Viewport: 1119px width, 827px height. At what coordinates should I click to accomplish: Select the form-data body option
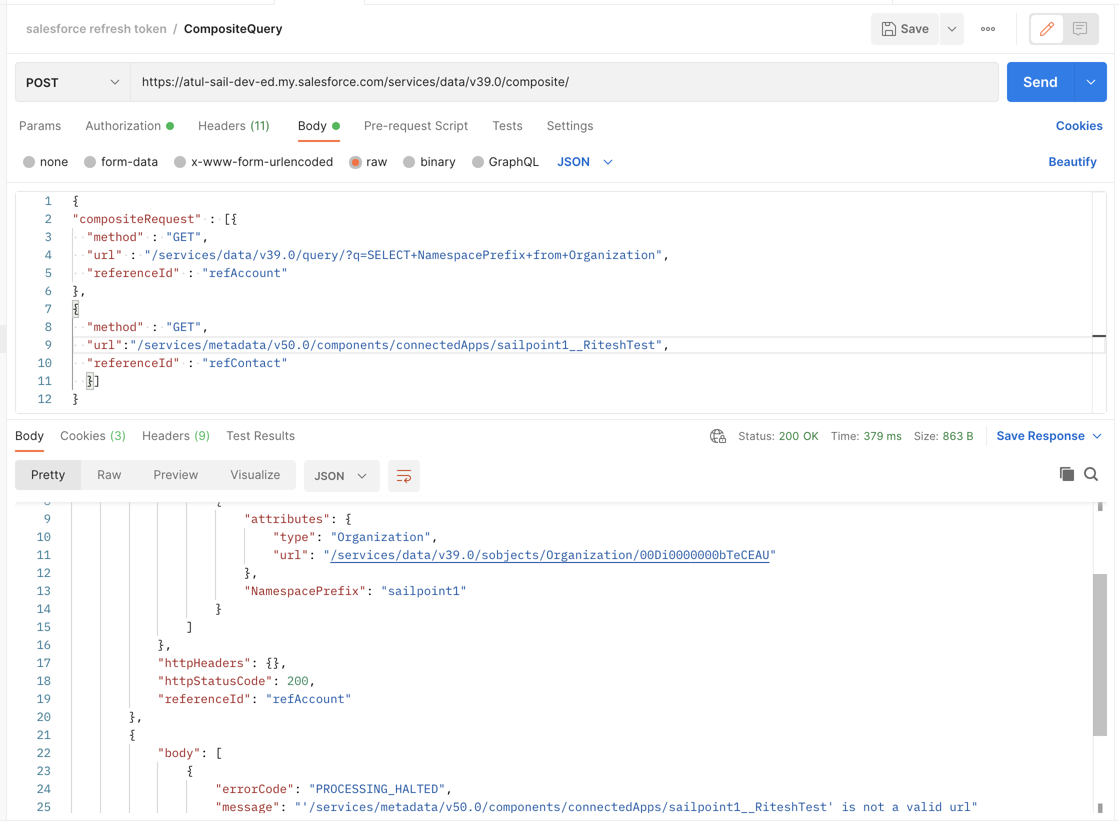tap(90, 162)
